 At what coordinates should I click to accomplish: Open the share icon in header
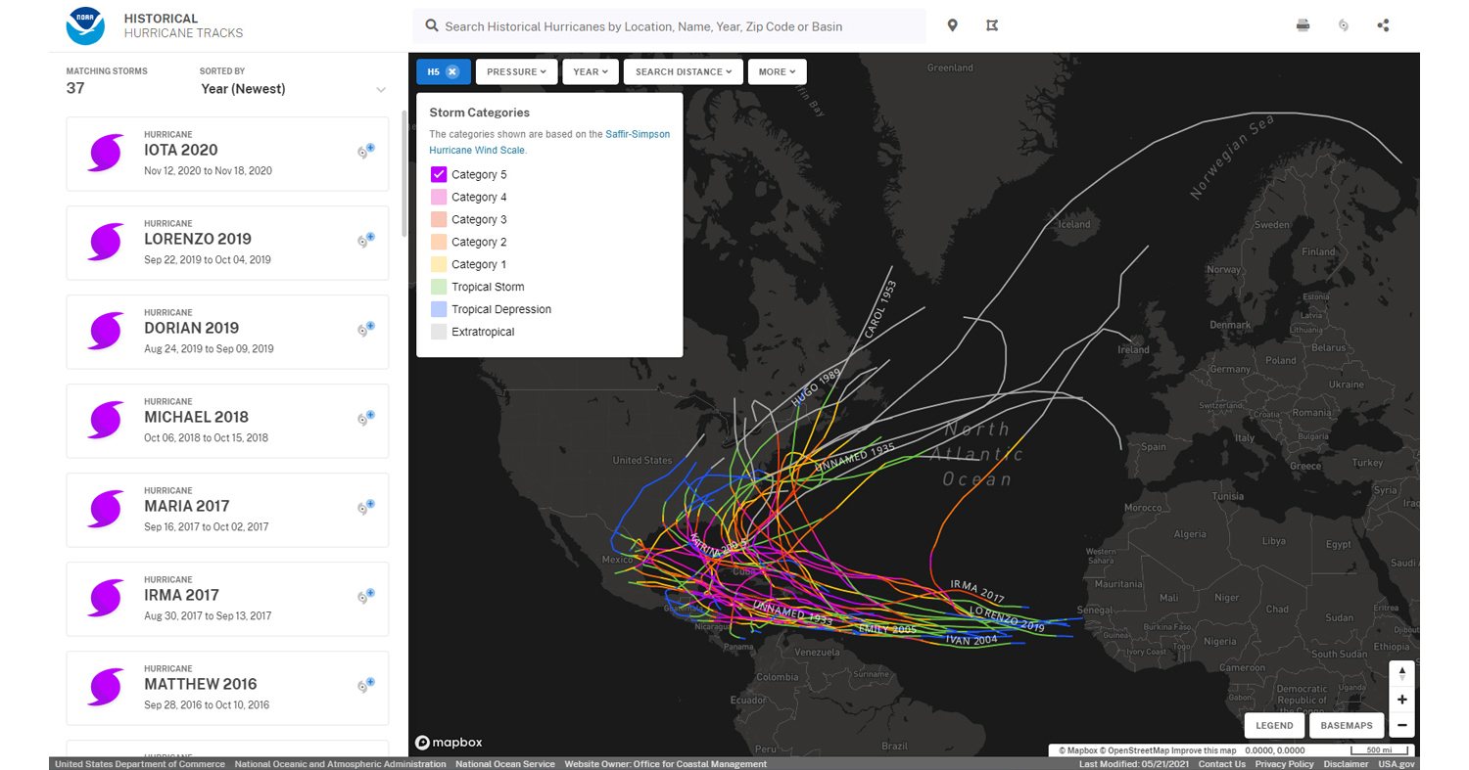(1383, 25)
